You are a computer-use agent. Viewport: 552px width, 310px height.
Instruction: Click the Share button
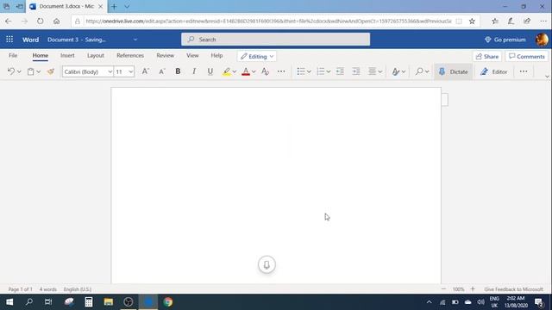[x=487, y=56]
